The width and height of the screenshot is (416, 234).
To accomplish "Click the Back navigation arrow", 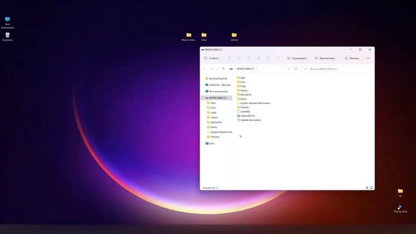I will pos(204,69).
